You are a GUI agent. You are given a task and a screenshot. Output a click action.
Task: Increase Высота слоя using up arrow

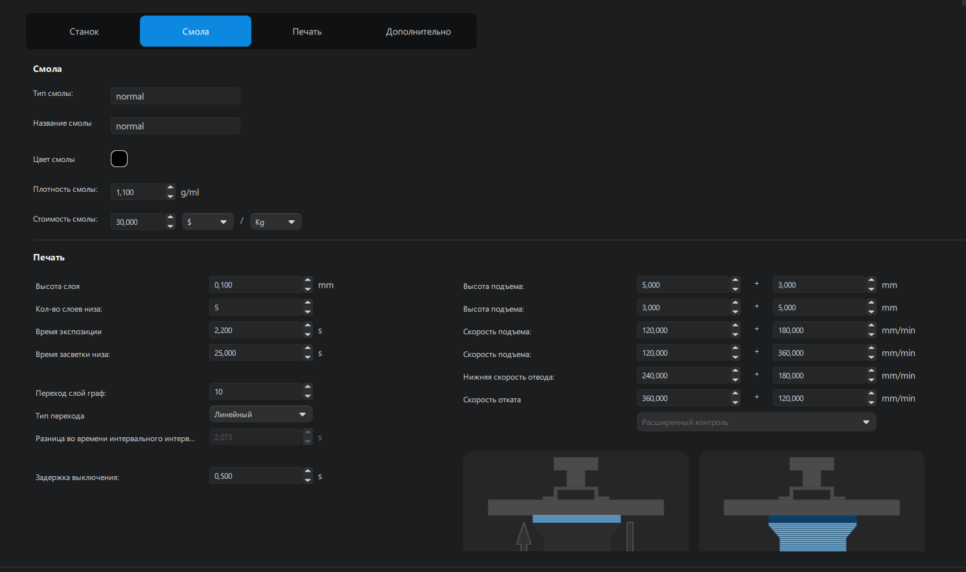pos(308,281)
